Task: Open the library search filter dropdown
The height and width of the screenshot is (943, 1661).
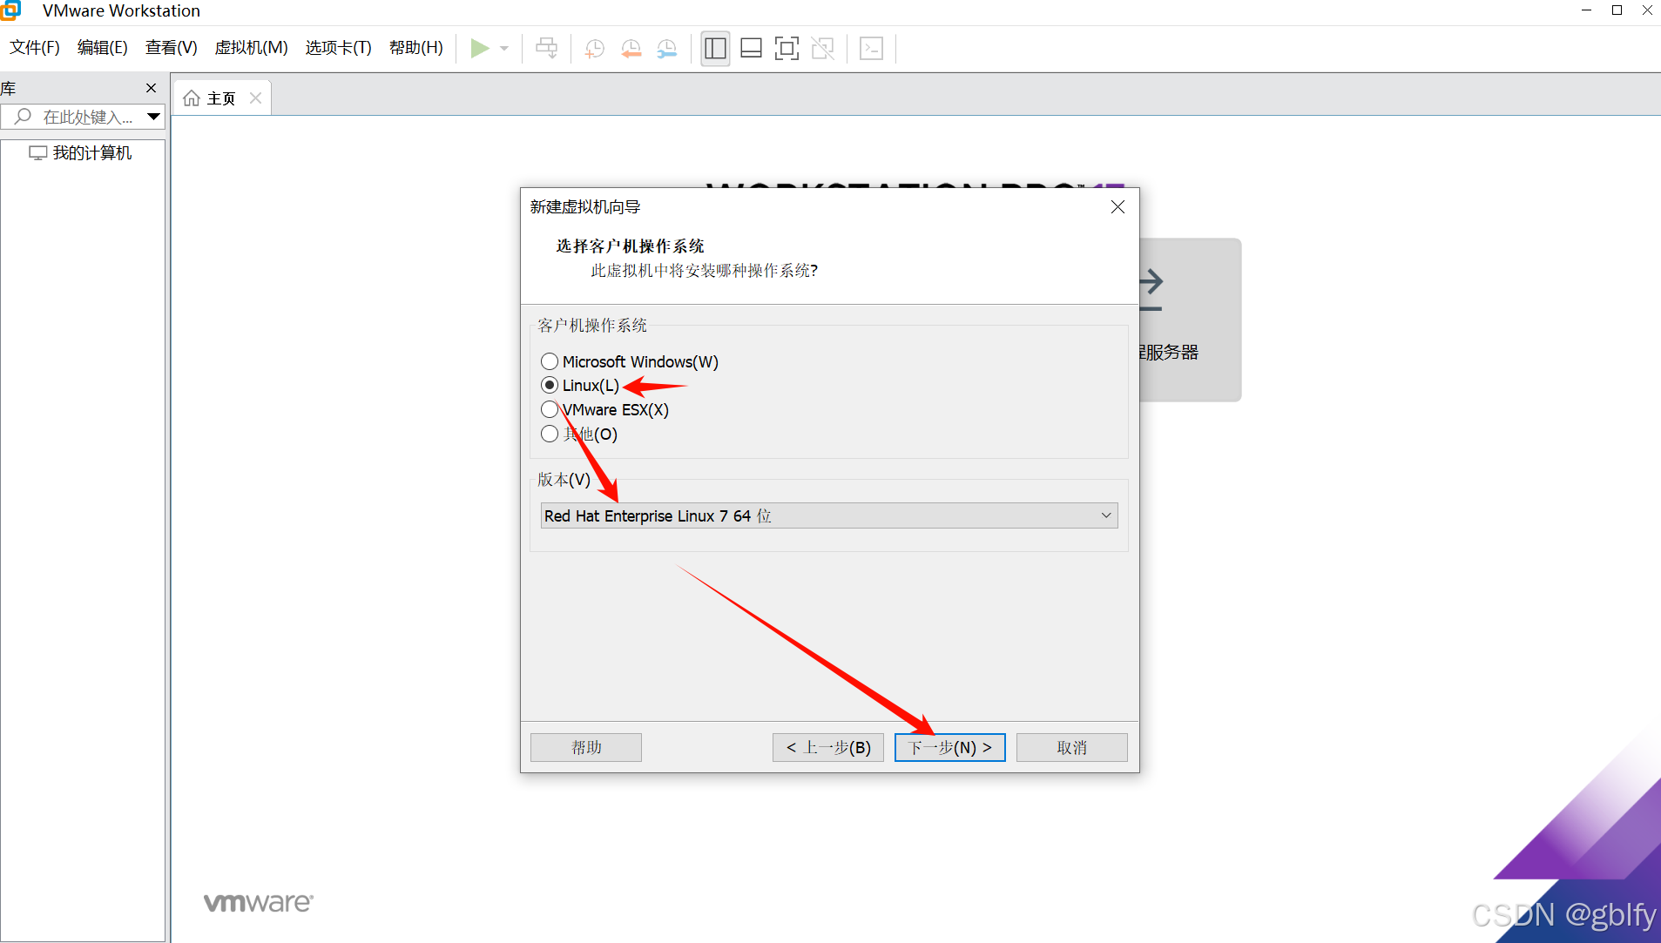Action: (153, 117)
